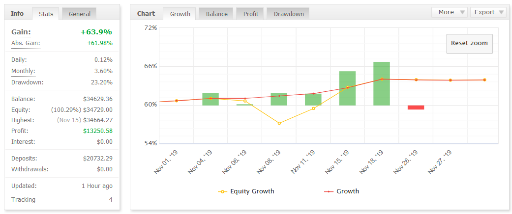
Task: Click the +63.9% gain value
Action: [x=96, y=32]
